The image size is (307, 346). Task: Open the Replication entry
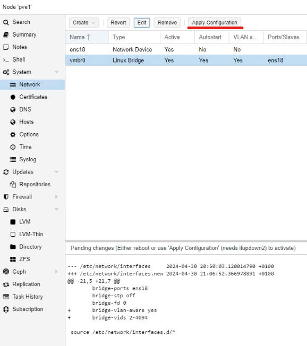click(x=32, y=284)
